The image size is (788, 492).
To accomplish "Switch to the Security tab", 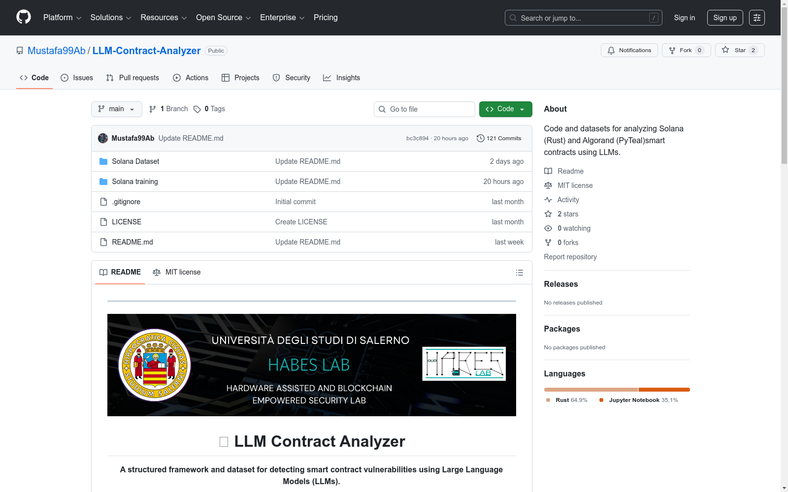I will (x=292, y=78).
